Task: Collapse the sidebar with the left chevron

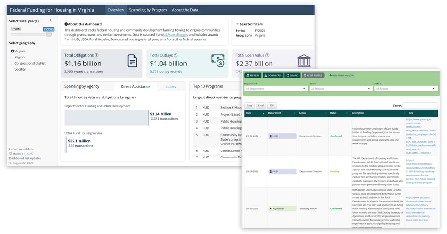Action: tap(50, 20)
